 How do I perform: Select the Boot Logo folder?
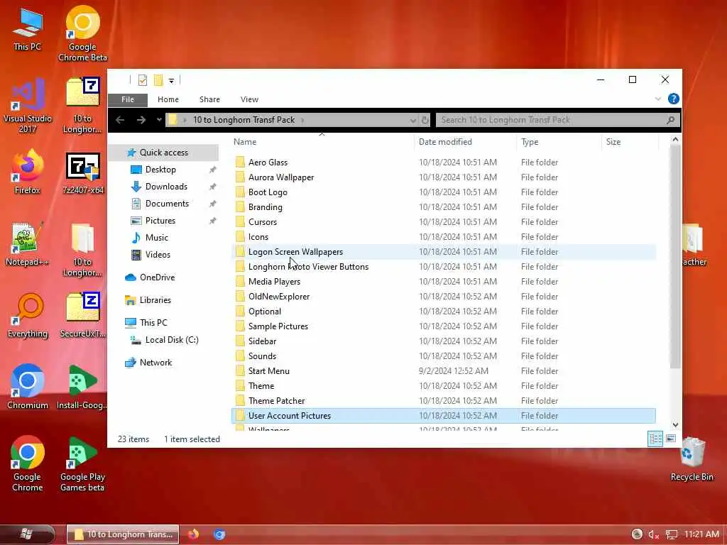(443, 192)
